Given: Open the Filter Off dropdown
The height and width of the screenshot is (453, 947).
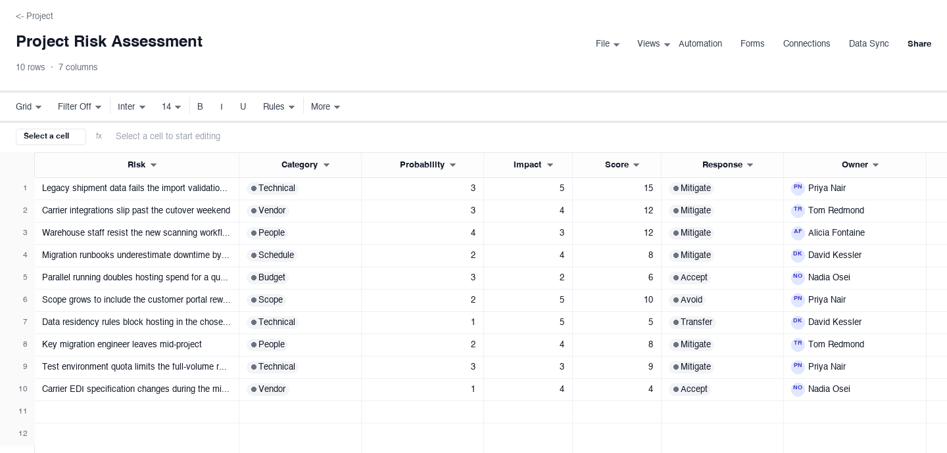Looking at the screenshot, I should coord(80,107).
